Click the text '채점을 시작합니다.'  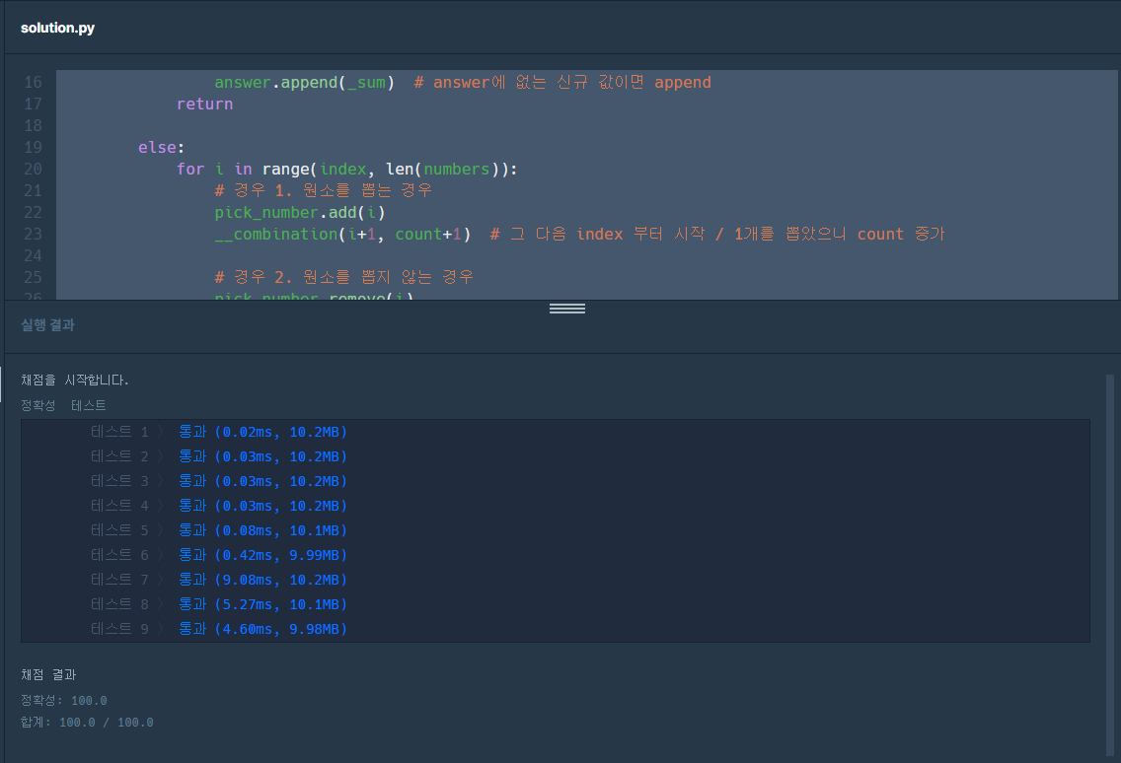click(74, 380)
